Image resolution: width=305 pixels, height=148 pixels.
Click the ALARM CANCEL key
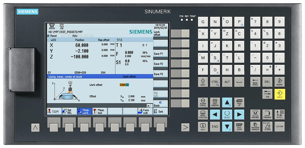pos(203,103)
